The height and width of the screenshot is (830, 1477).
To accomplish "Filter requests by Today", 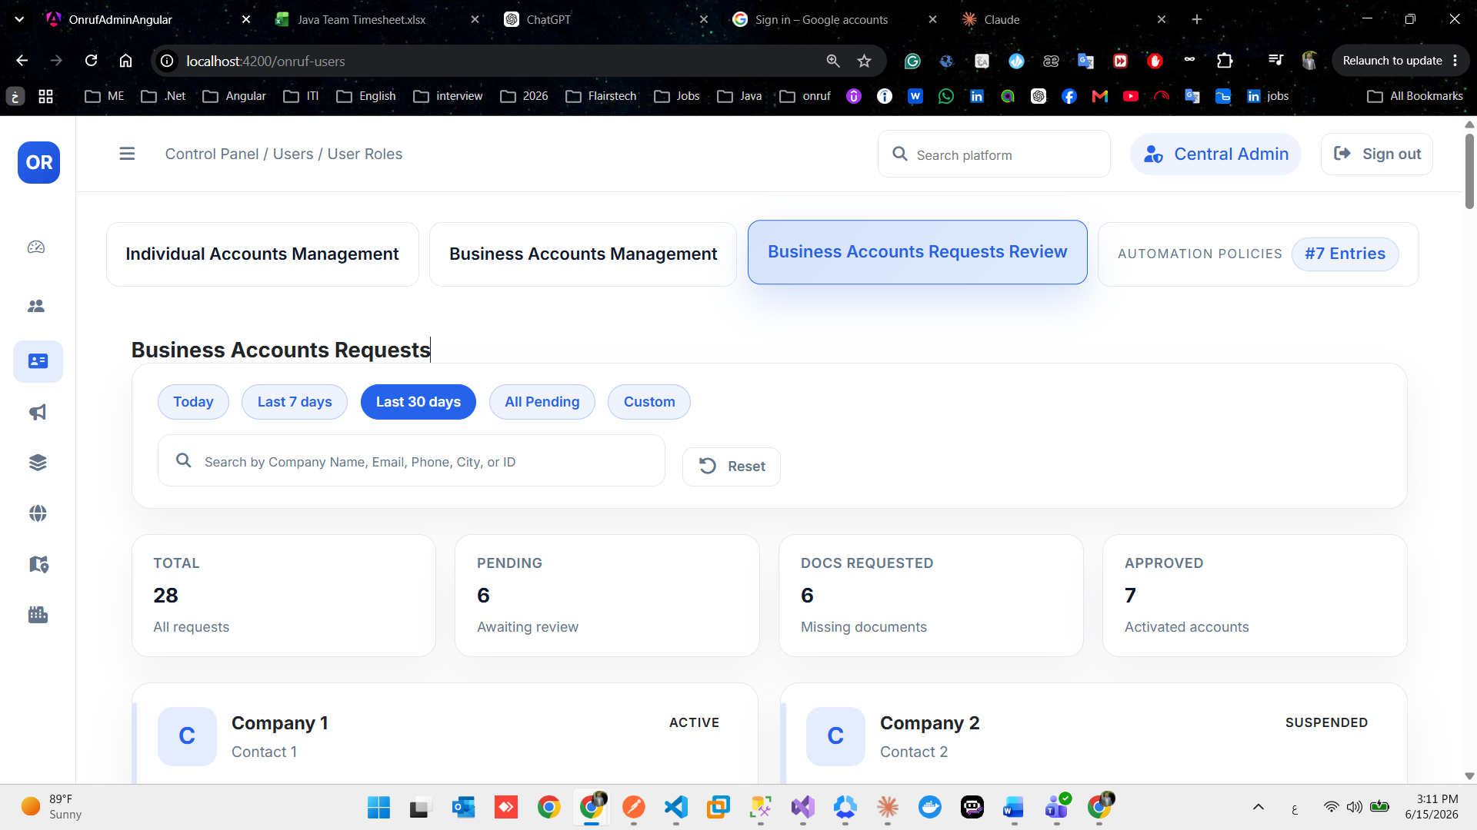I will point(193,402).
